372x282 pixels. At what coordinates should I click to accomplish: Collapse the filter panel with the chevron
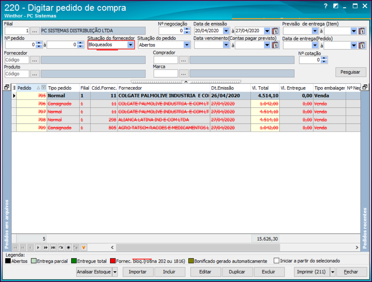(x=186, y=82)
